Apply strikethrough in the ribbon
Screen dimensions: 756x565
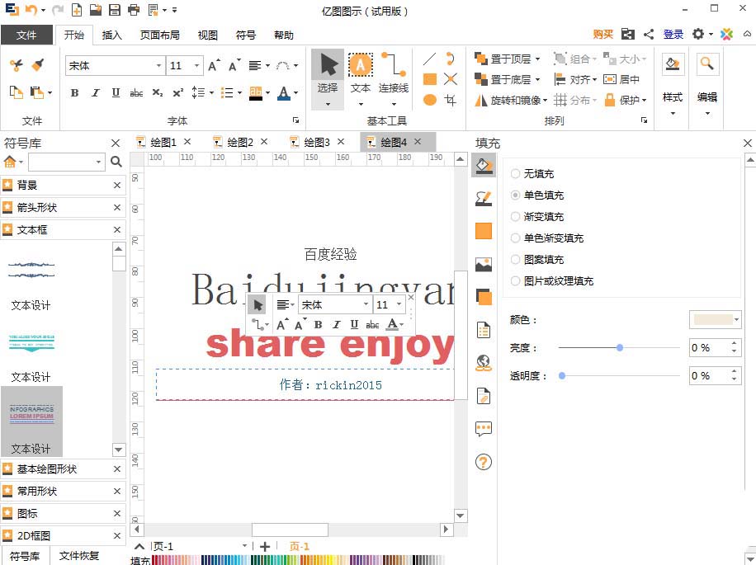[136, 92]
